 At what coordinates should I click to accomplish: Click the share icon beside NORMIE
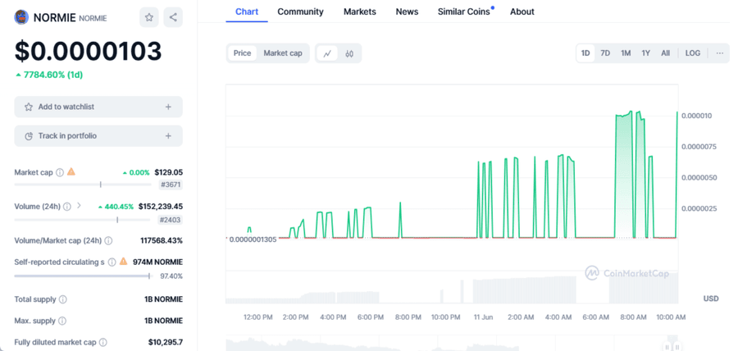click(173, 16)
